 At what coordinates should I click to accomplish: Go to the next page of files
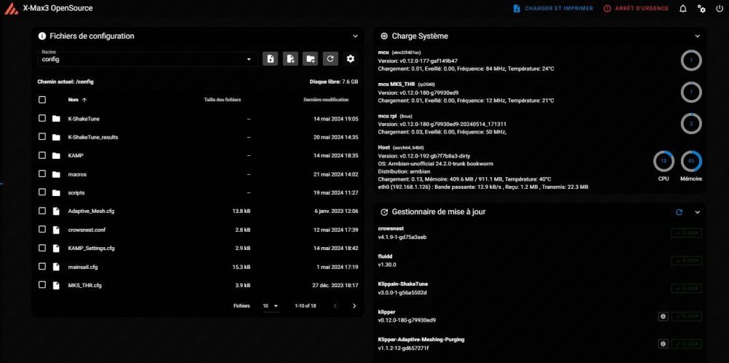click(x=354, y=306)
